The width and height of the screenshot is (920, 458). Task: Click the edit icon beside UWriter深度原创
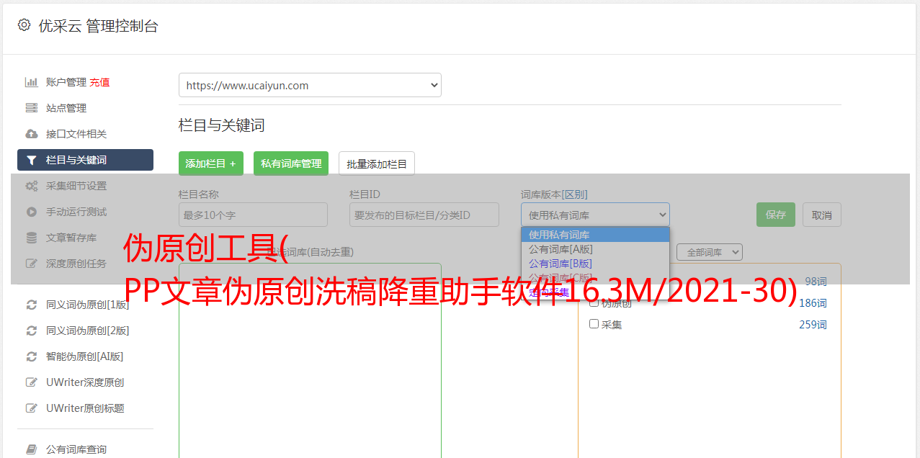click(x=32, y=382)
